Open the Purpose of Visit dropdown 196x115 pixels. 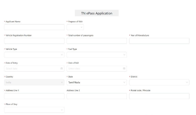tap(75, 27)
